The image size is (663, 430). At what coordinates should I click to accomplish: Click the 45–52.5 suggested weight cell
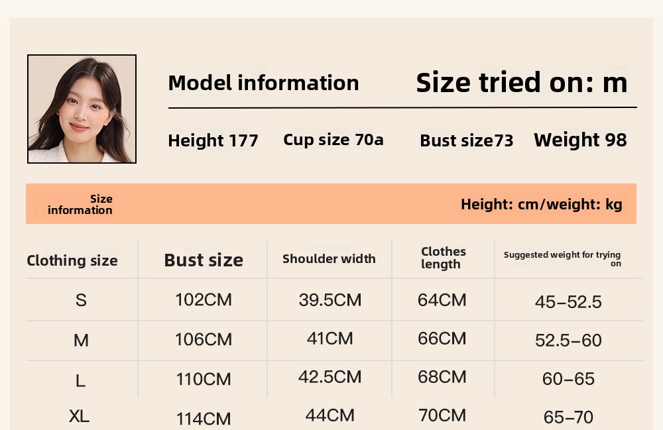568,302
